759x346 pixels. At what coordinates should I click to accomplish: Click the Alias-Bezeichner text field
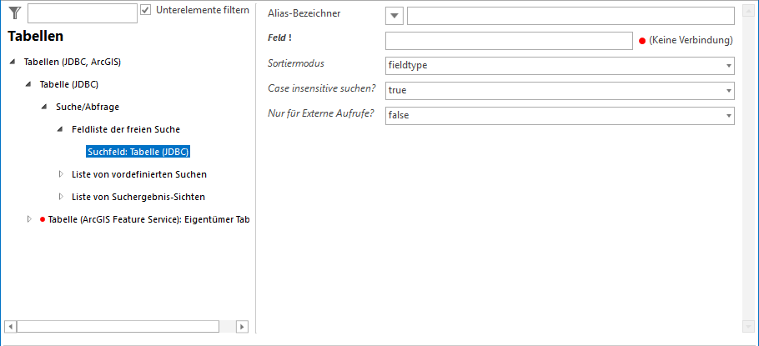click(570, 16)
